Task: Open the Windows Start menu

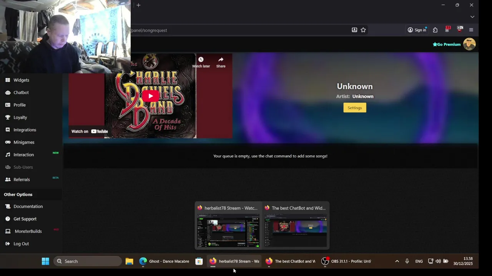Action: point(45,261)
